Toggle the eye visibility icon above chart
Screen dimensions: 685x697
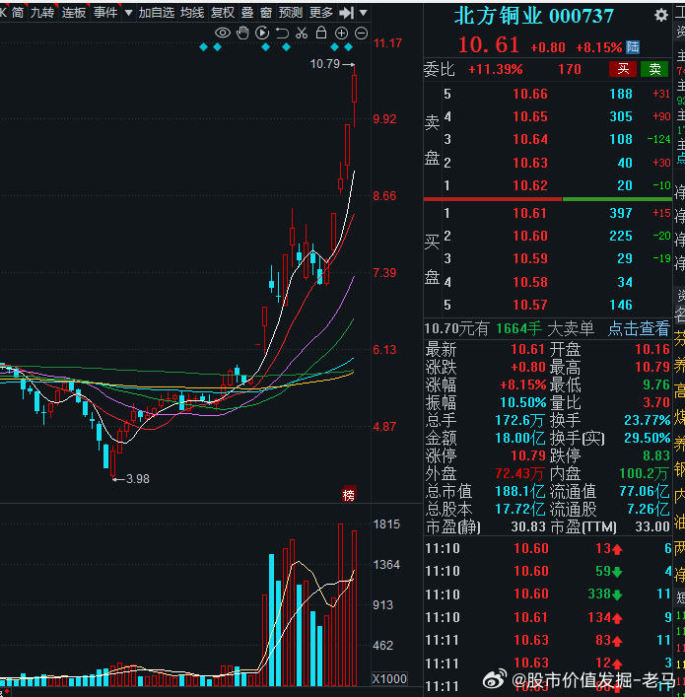[223, 33]
